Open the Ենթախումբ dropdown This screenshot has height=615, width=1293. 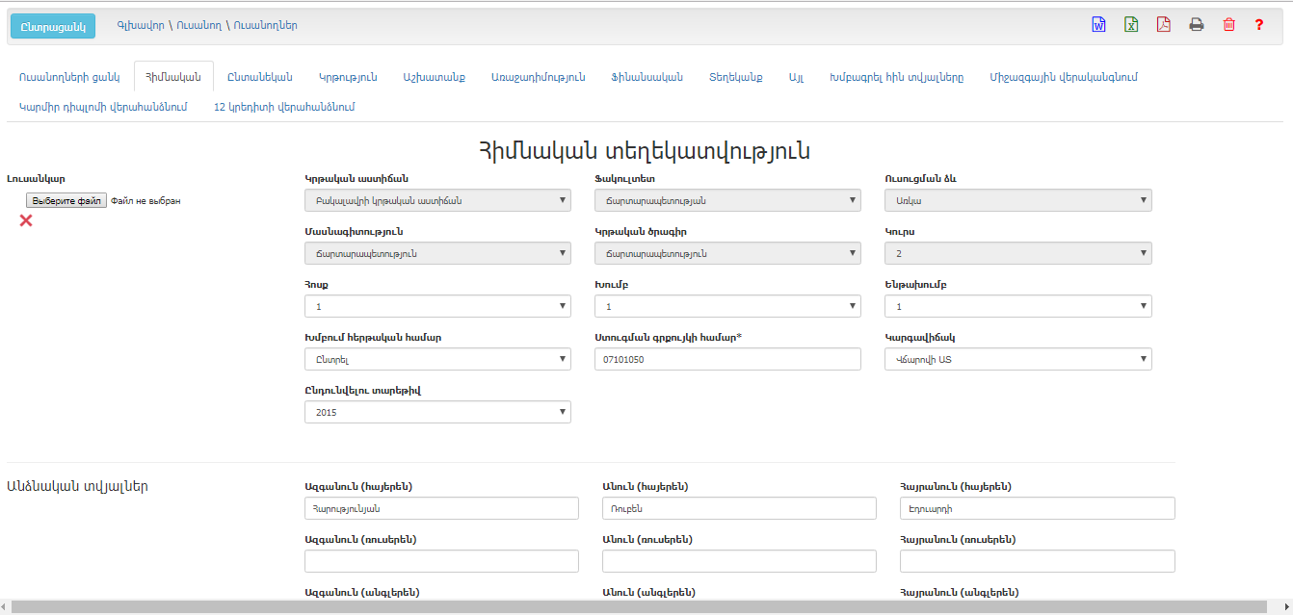pyautogui.click(x=1017, y=306)
